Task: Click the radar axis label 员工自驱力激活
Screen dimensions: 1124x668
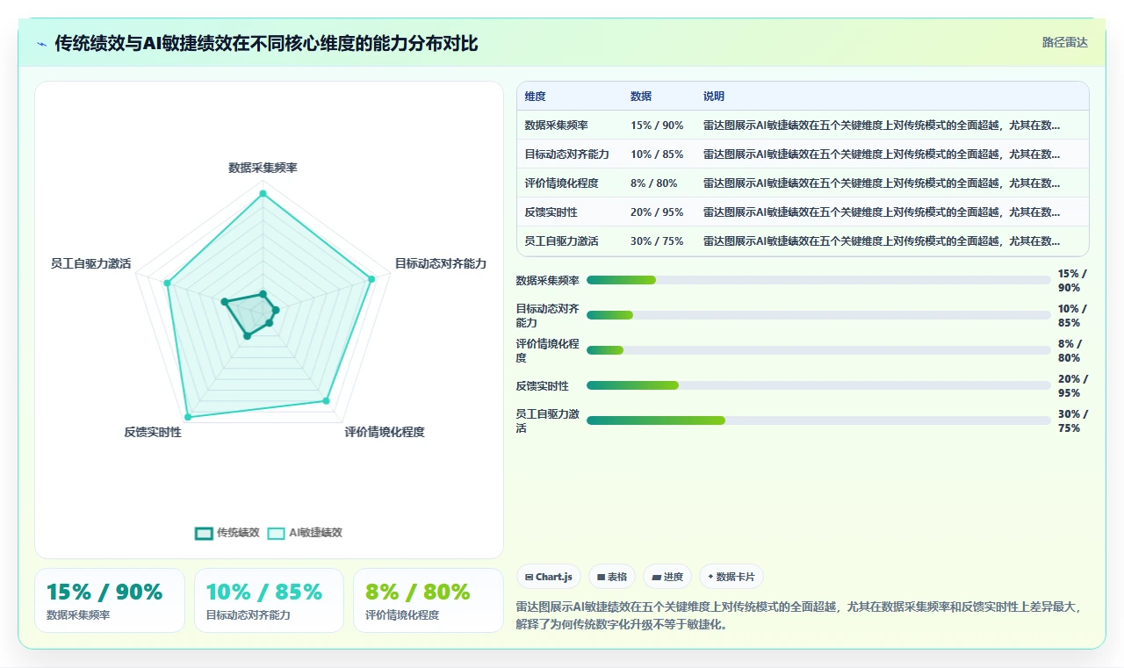Action: pyautogui.click(x=91, y=263)
